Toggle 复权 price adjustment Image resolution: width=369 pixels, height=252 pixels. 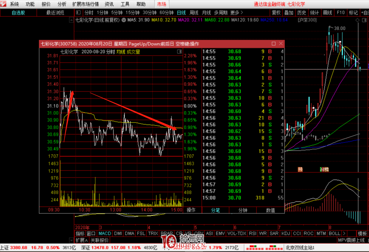click(276, 13)
